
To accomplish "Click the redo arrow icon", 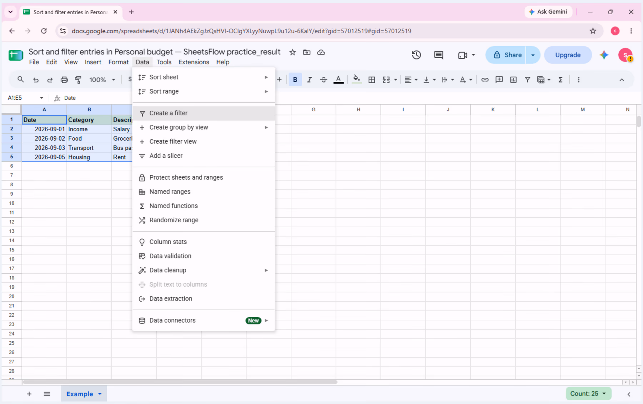I will point(50,80).
